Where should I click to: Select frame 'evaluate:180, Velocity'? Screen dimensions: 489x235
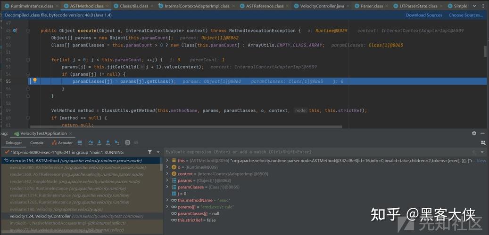[82, 209]
